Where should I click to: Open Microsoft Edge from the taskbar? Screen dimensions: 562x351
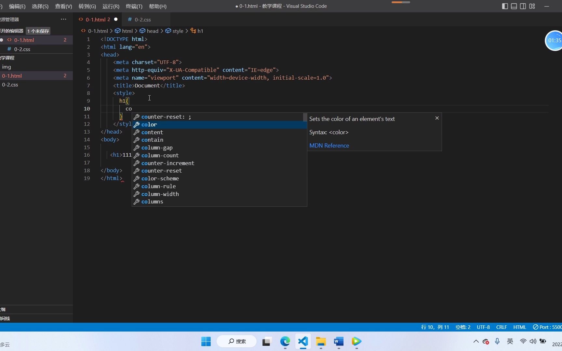tap(285, 342)
